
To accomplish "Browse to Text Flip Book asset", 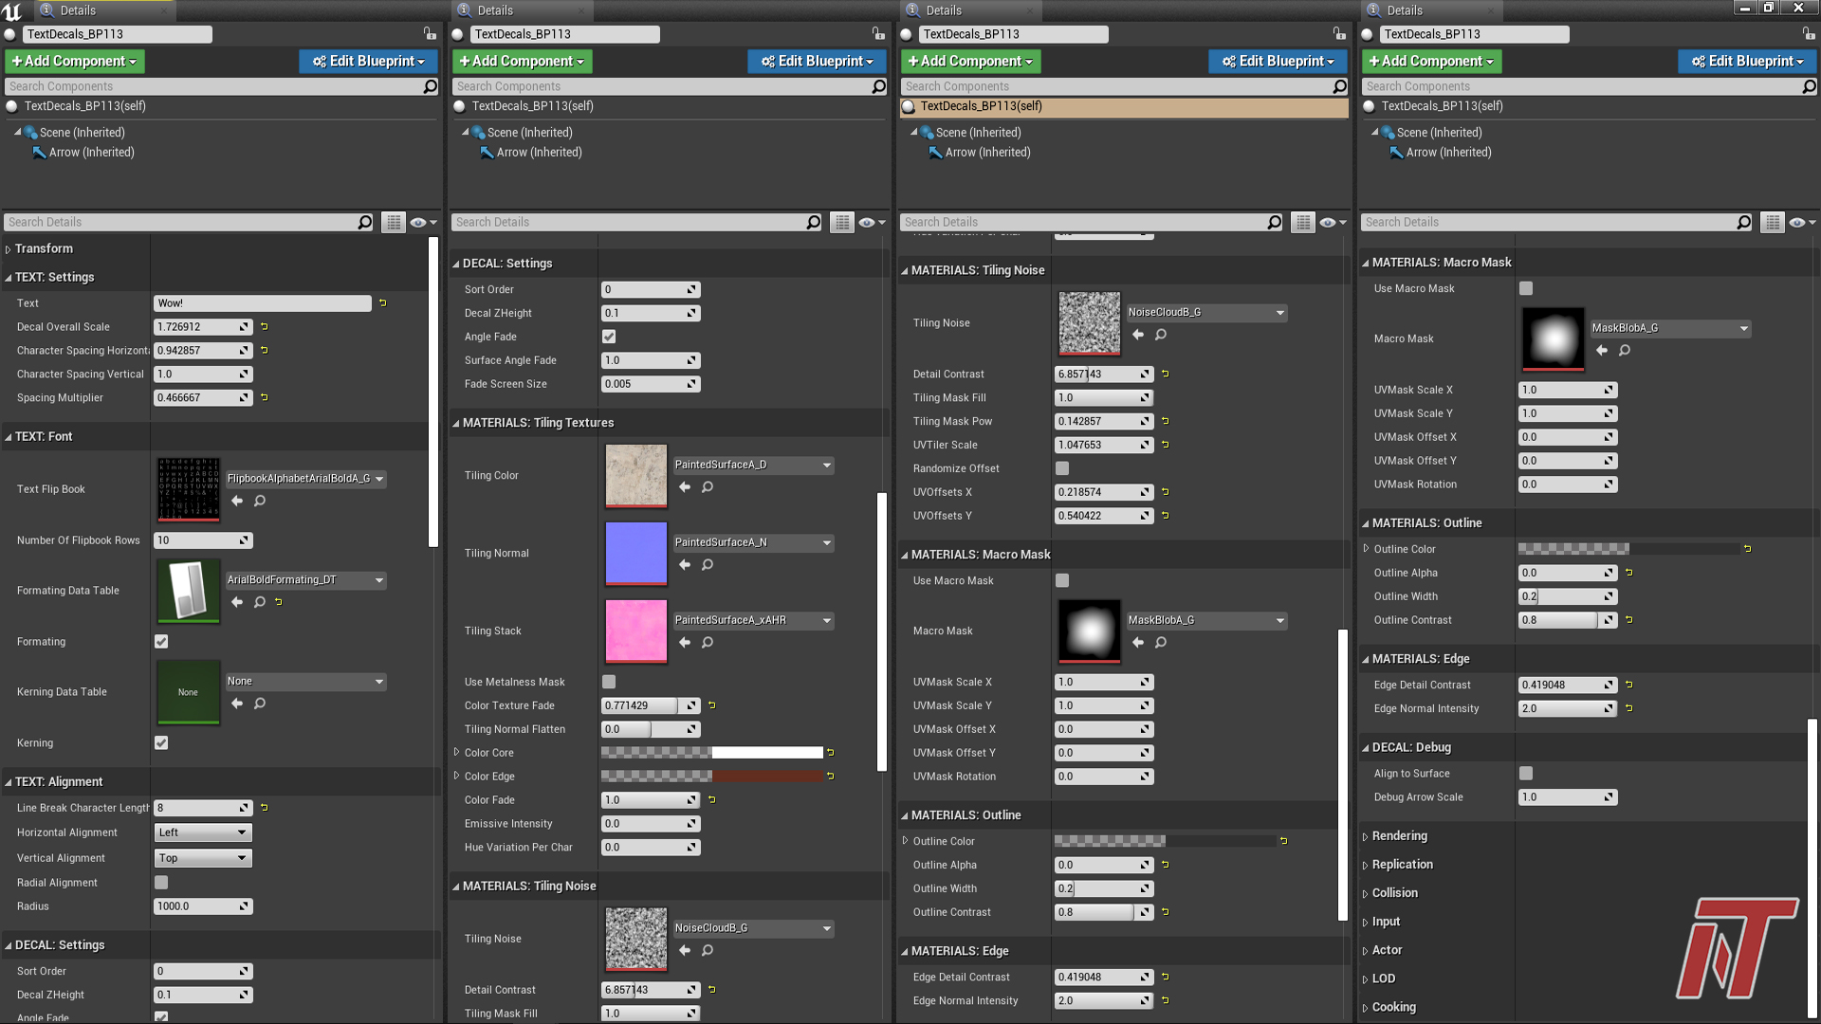I will [x=260, y=501].
